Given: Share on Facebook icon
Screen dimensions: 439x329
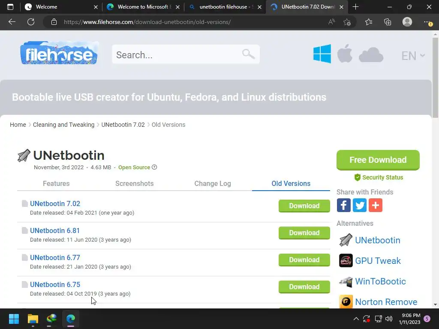Looking at the screenshot, I should click(343, 205).
